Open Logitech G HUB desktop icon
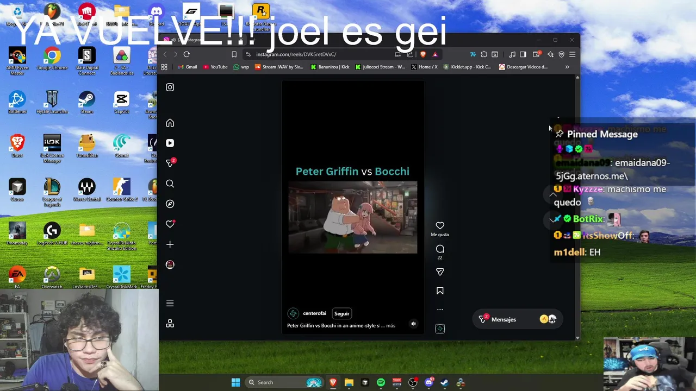This screenshot has width=696, height=391. click(x=52, y=234)
